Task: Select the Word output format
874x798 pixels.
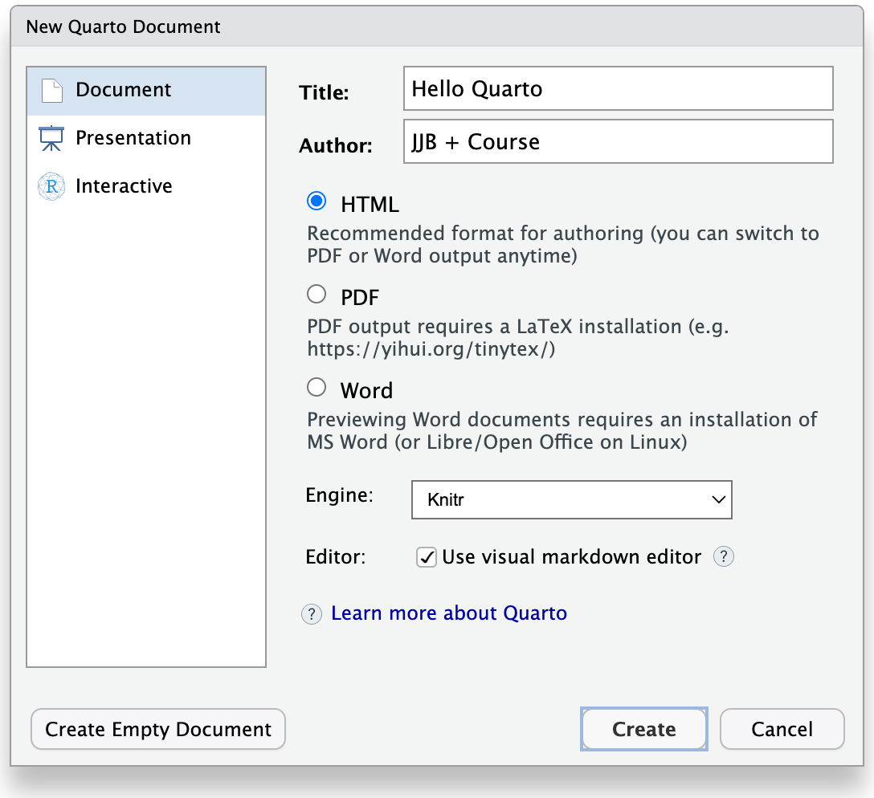Action: click(317, 387)
